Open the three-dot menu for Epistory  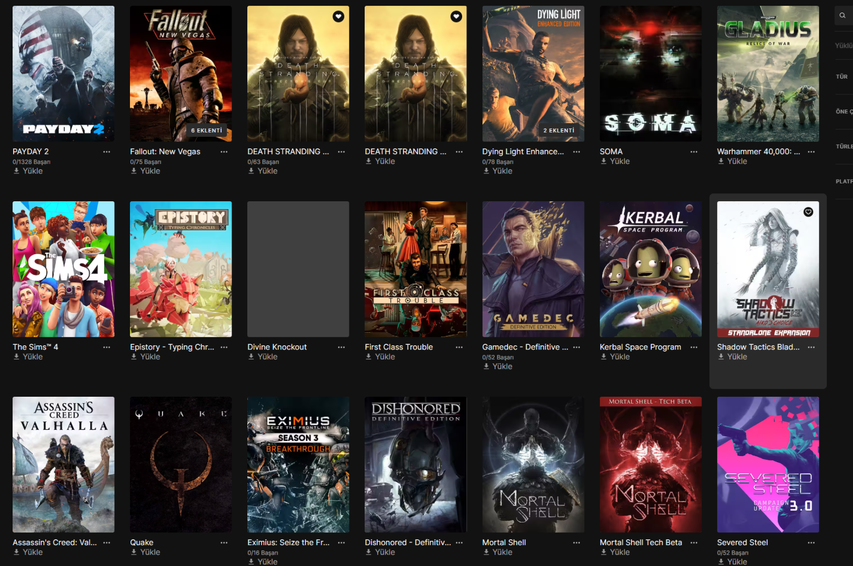224,347
